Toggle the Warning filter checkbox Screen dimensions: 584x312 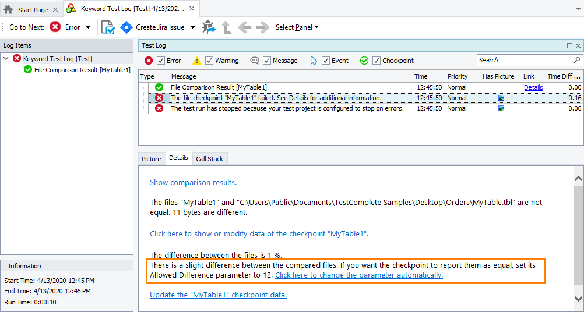point(210,61)
